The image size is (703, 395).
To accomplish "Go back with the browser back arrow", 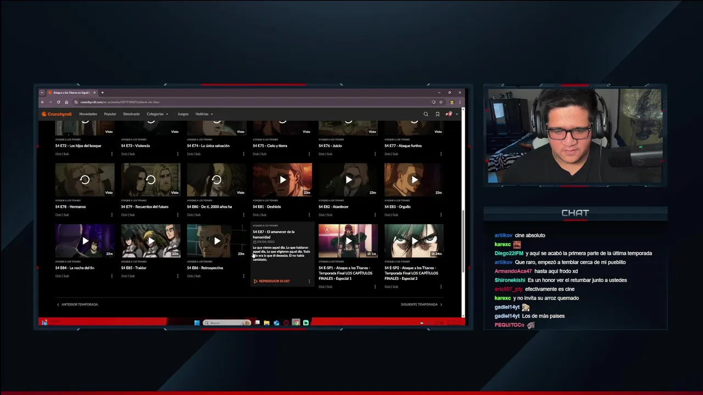I will pos(42,102).
